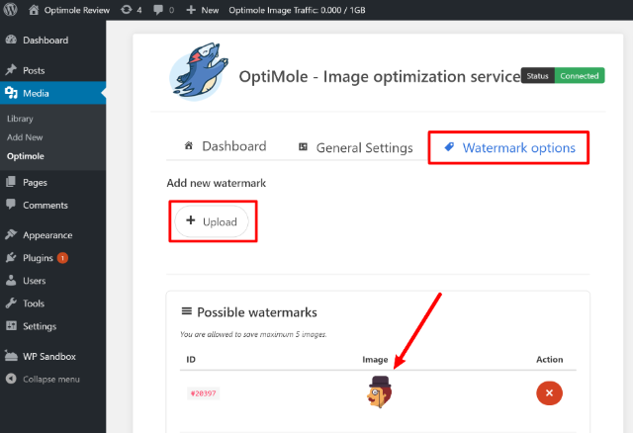Click the Users person icon
Screen dimensions: 633x433
pyautogui.click(x=11, y=281)
